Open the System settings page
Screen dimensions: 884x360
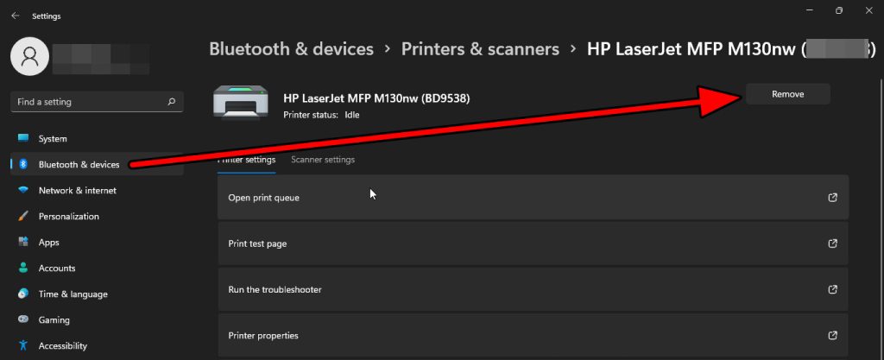pyautogui.click(x=97, y=139)
